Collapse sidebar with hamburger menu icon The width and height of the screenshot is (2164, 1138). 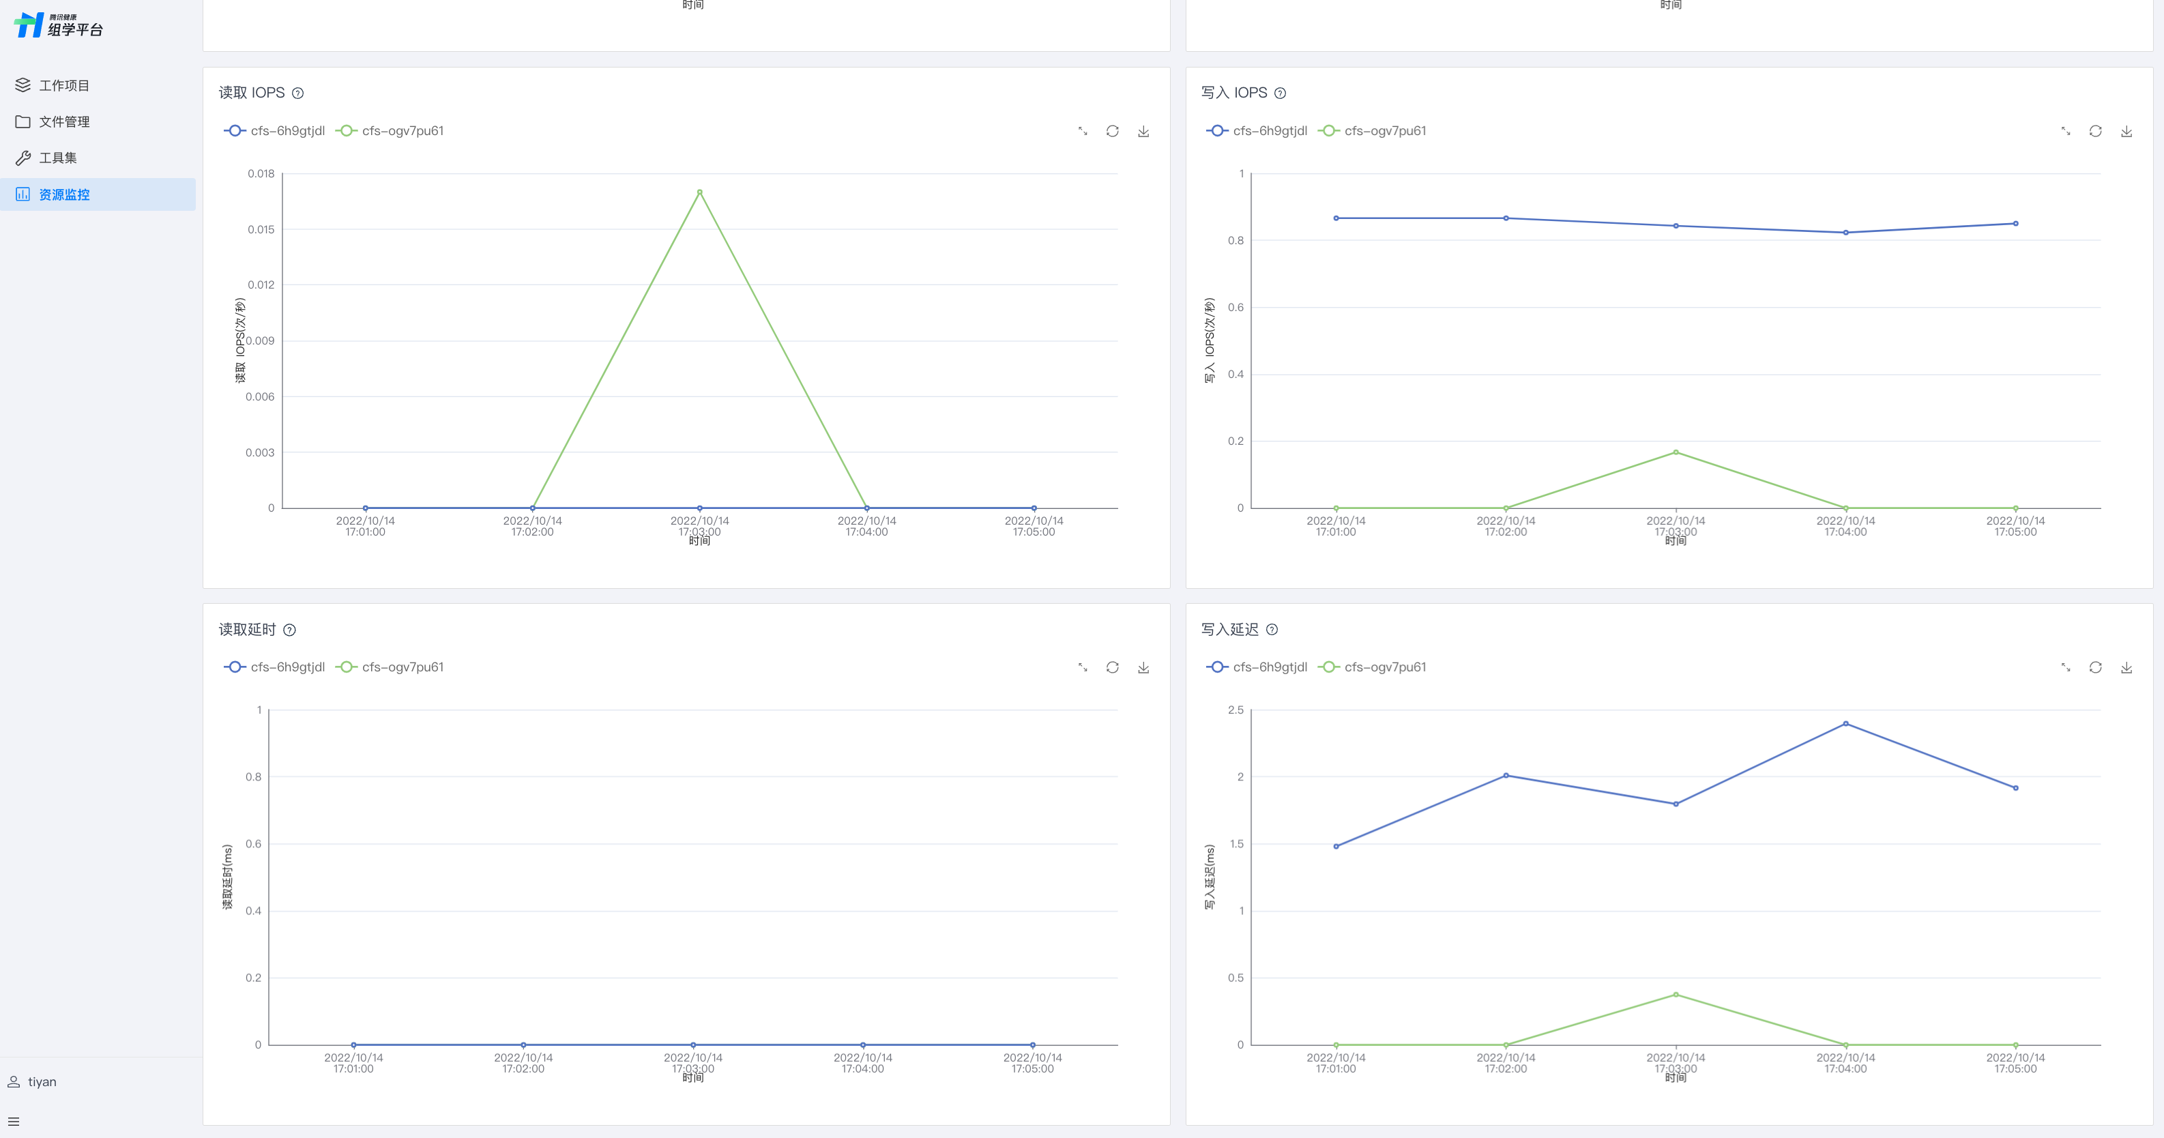coord(14,1121)
